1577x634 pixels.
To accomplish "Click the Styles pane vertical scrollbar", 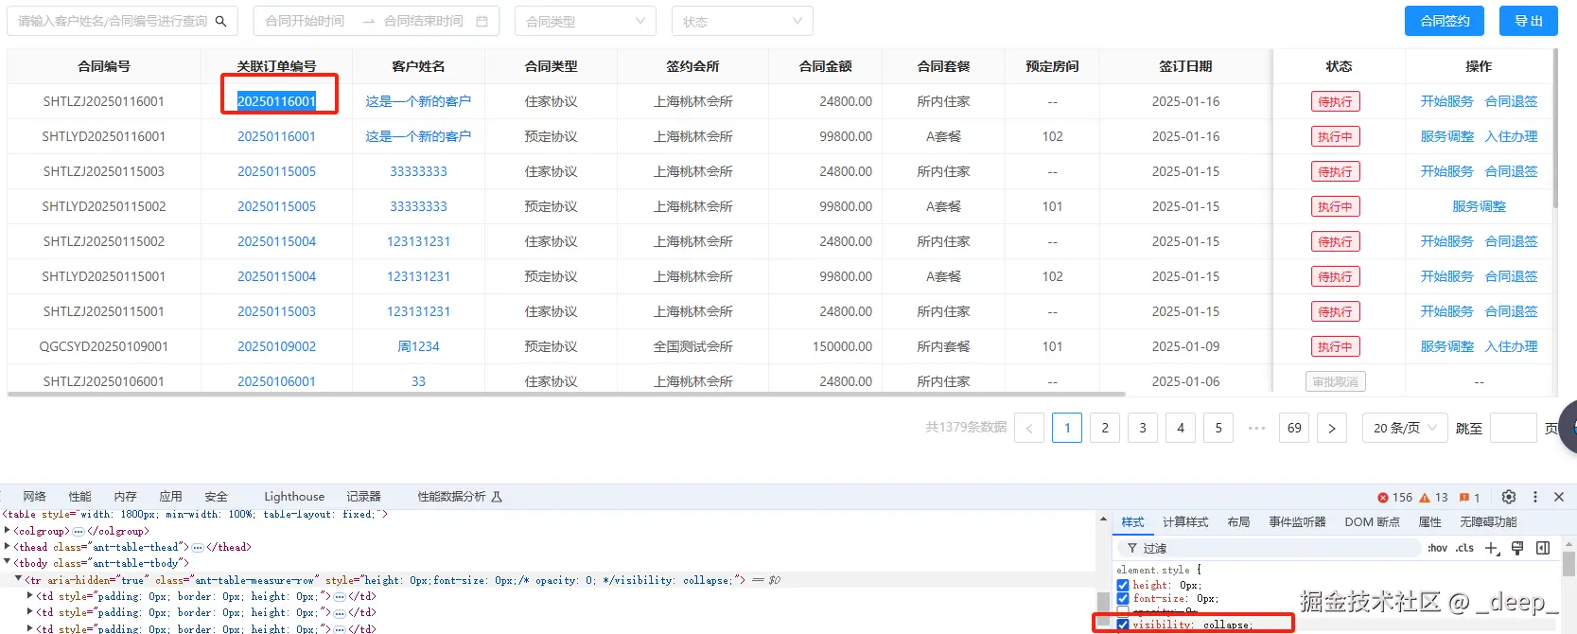I will coord(1569,564).
